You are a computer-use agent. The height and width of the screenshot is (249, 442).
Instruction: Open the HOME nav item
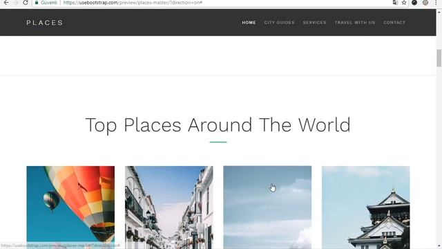click(x=249, y=23)
